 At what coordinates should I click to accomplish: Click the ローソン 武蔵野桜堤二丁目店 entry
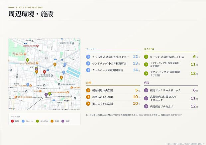coord(167,57)
